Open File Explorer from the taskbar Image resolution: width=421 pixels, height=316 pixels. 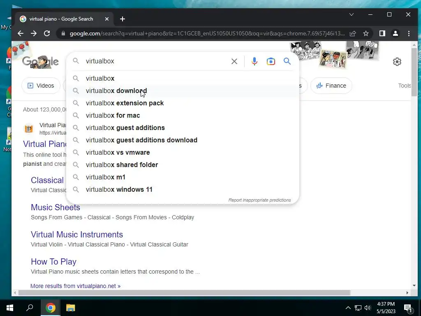tap(71, 308)
